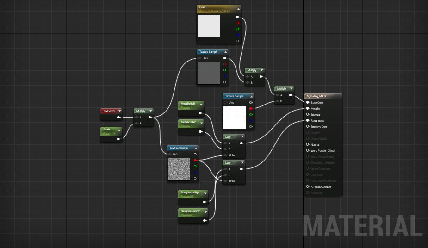The image size is (428, 248).
Task: Click output pin of Multiply feeding Base Color
Action: [291, 95]
